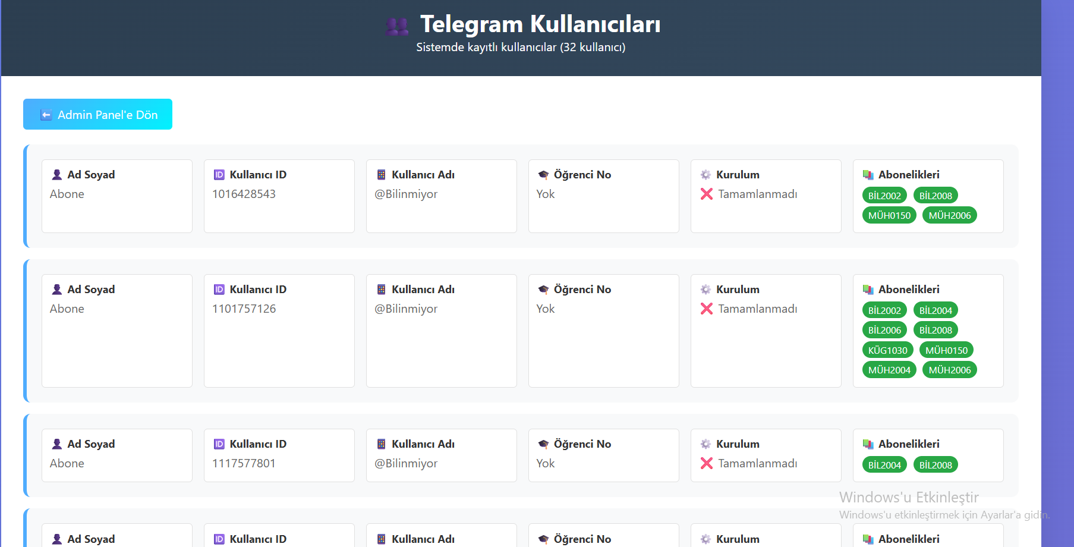1074x547 pixels.
Task: Click the Windows'u Etkinleştir notification text
Action: click(x=909, y=498)
